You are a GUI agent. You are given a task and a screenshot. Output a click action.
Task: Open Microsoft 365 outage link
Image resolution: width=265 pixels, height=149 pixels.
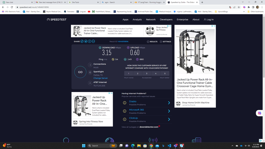tap(136, 110)
